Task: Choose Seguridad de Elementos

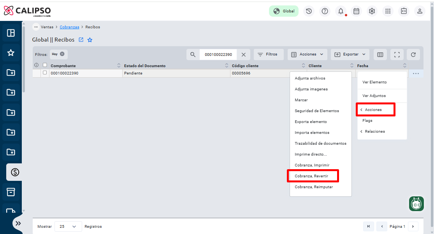Action: click(x=320, y=111)
